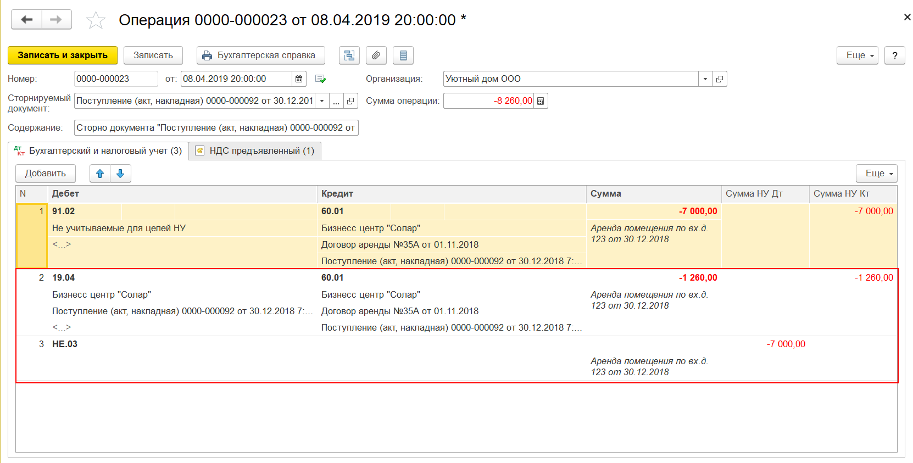This screenshot has width=913, height=463.
Task: Click the forward navigation arrow
Action: [56, 20]
